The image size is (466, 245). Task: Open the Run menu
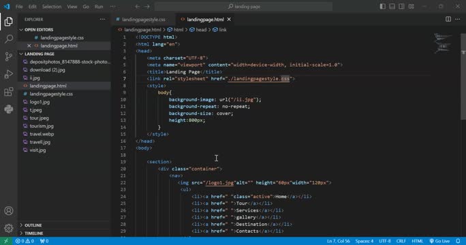(x=99, y=6)
